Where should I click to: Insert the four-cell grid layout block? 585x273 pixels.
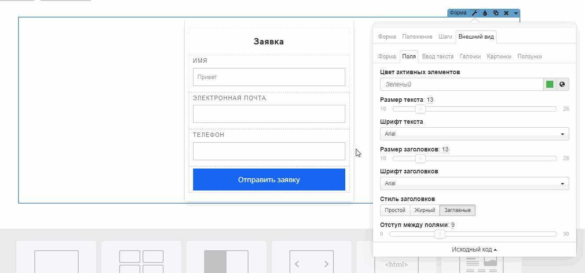point(141,261)
